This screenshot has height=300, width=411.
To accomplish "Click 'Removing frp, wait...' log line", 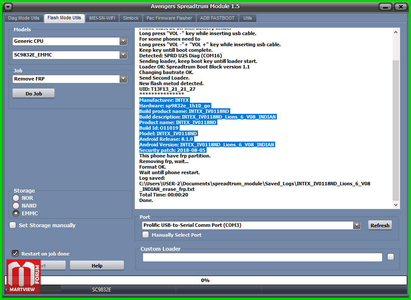I will 164,161.
